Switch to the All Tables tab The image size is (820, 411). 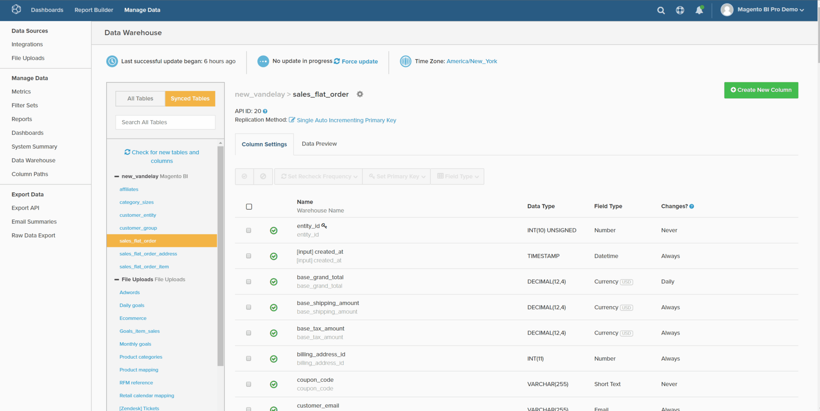pyautogui.click(x=140, y=98)
